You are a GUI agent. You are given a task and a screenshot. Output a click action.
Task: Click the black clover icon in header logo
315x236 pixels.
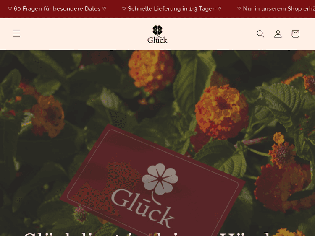(157, 30)
